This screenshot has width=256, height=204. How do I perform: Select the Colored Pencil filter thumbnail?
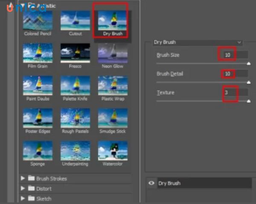click(38, 20)
